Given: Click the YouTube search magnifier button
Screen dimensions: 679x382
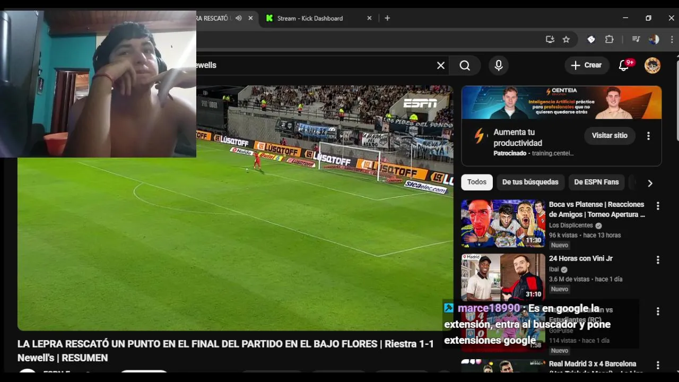Looking at the screenshot, I should point(465,65).
